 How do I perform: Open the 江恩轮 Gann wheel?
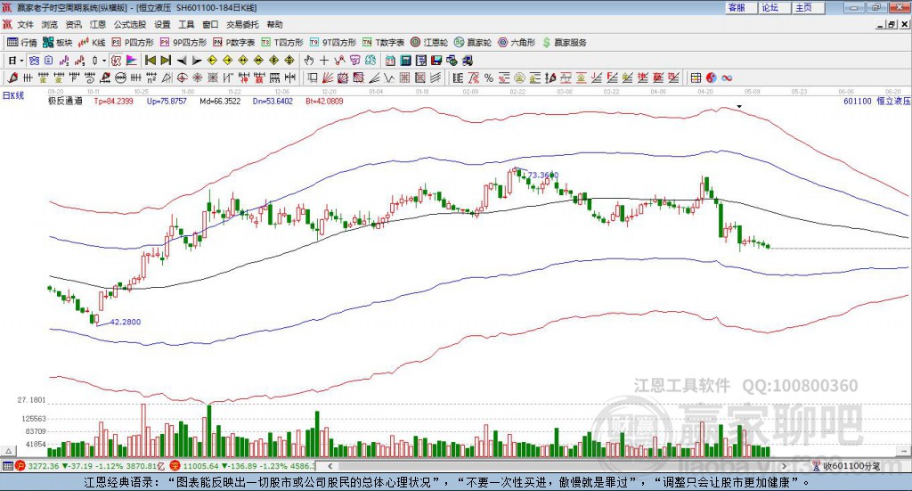point(429,43)
